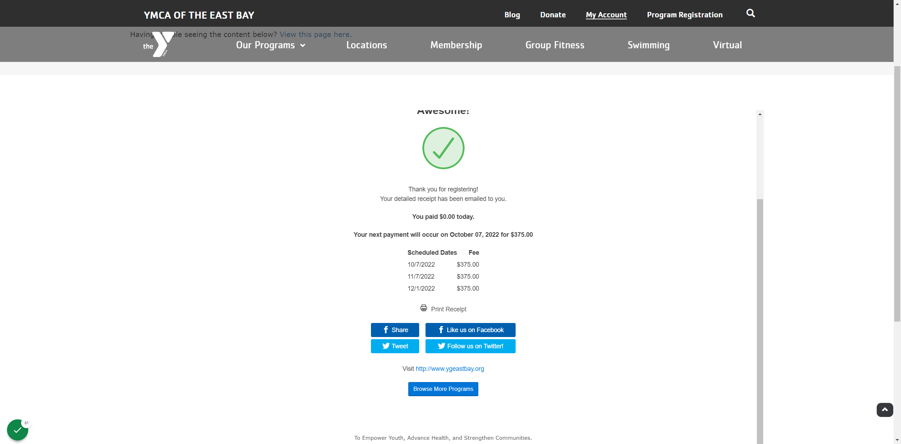The width and height of the screenshot is (901, 444).
Task: Open My Account
Action: point(606,15)
